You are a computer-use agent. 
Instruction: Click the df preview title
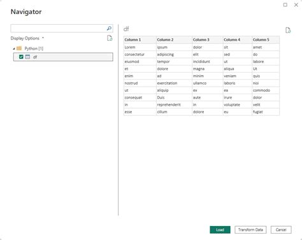126,29
